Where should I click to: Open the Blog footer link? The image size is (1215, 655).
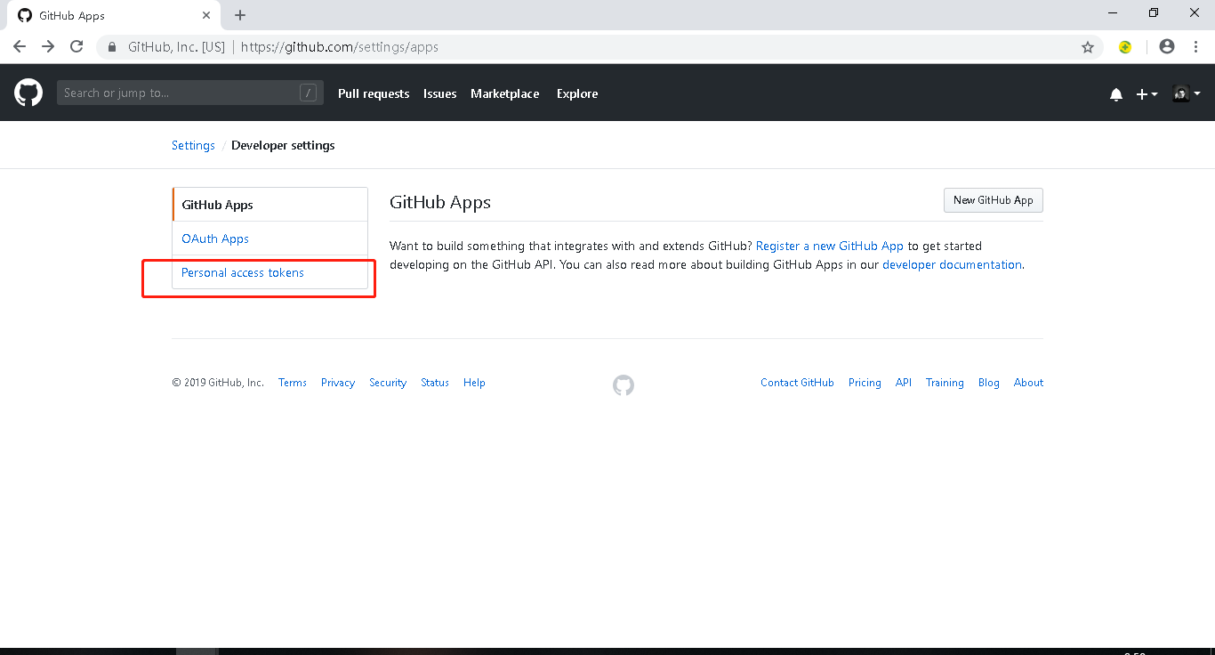tap(989, 383)
